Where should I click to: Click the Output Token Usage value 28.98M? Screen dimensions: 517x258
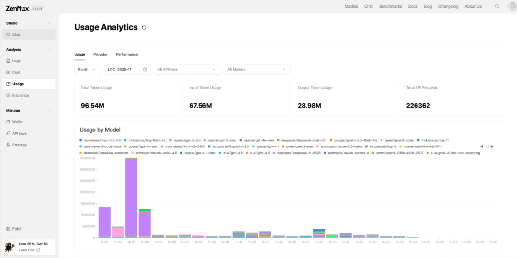coord(309,106)
